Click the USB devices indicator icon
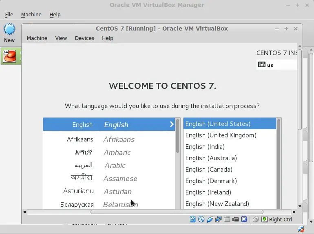This screenshot has height=234, width=314. 210,219
